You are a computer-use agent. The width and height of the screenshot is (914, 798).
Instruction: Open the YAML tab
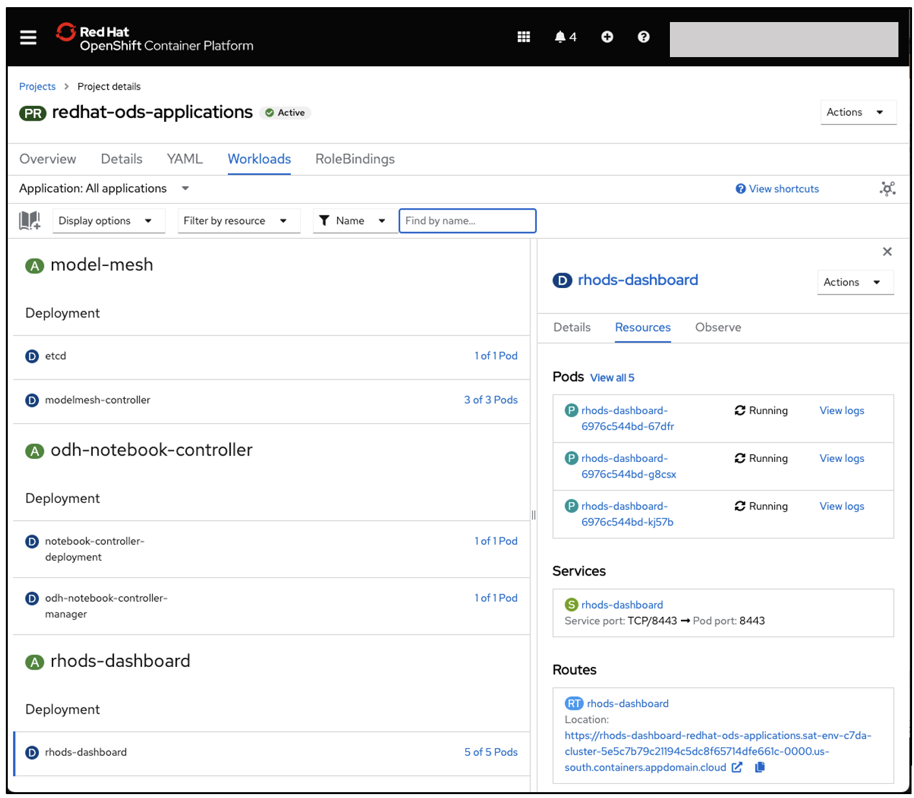(x=184, y=159)
